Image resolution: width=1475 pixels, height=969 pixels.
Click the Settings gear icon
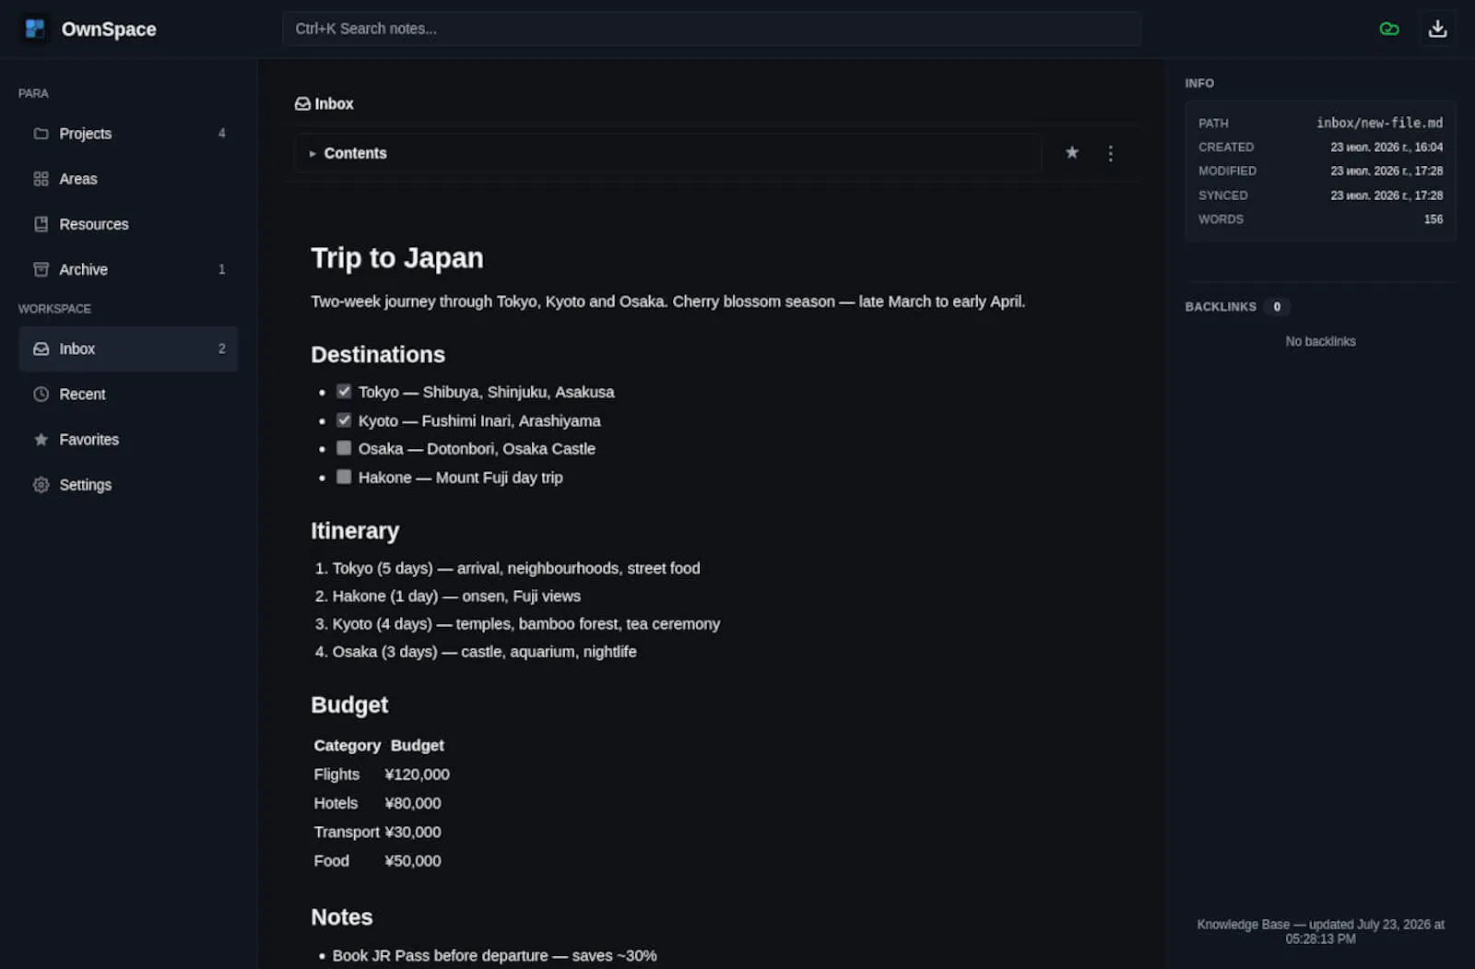pyautogui.click(x=41, y=484)
